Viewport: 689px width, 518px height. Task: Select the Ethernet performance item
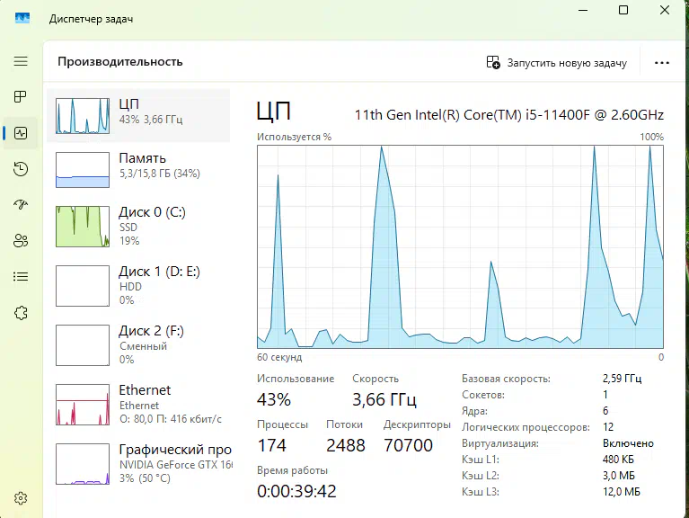click(138, 405)
